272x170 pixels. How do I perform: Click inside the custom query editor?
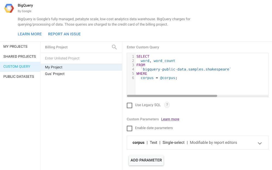[201, 85]
